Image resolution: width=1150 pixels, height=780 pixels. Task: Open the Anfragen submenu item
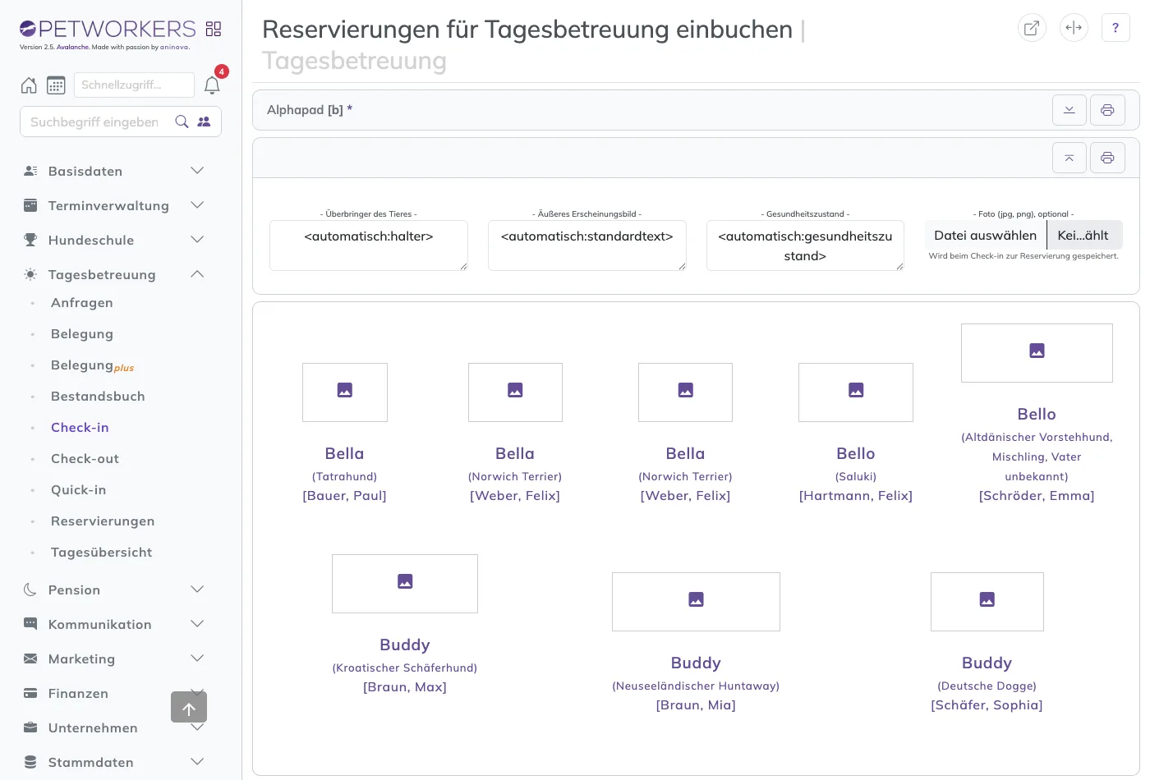82,302
